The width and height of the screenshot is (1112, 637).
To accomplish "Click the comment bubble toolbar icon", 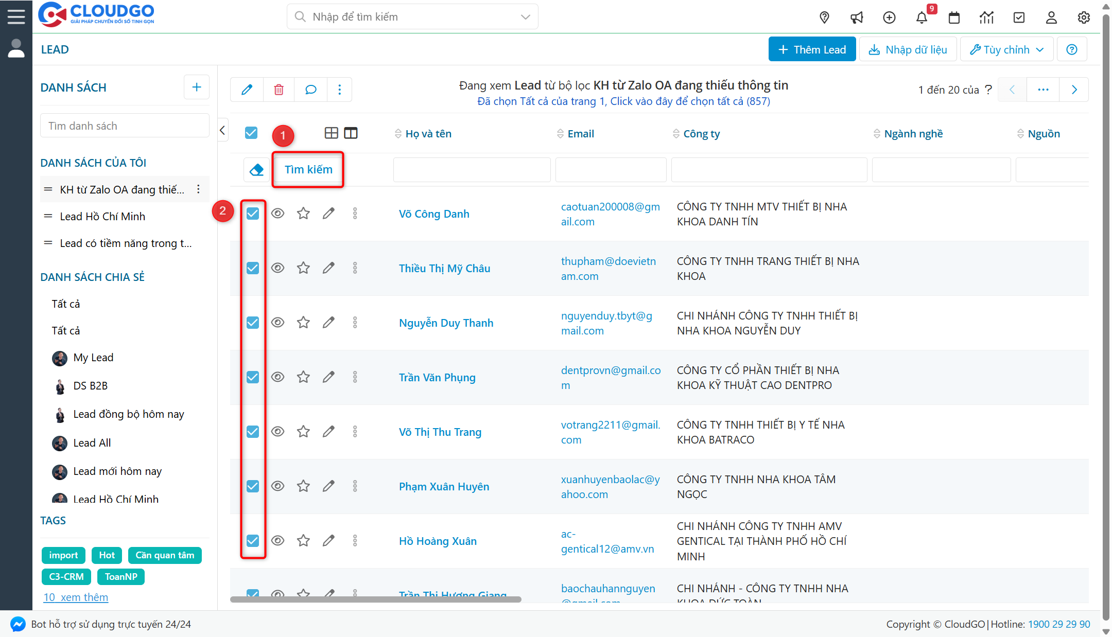I will [x=310, y=90].
